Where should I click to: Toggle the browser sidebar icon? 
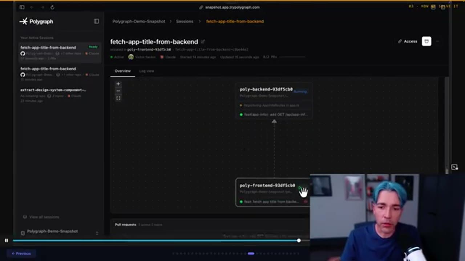pos(22,7)
